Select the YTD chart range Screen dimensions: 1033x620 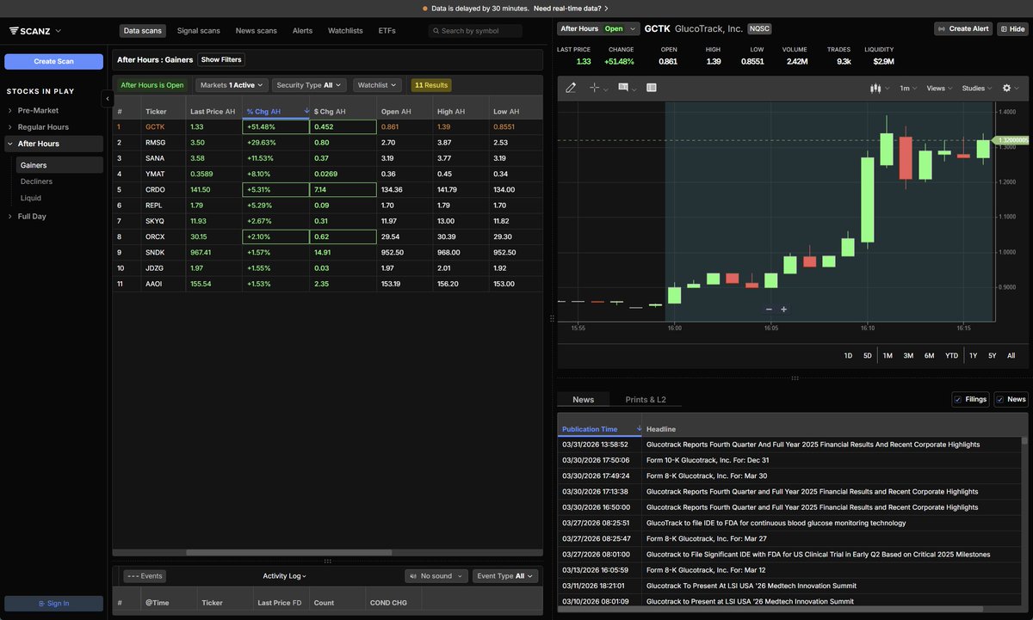pos(951,355)
